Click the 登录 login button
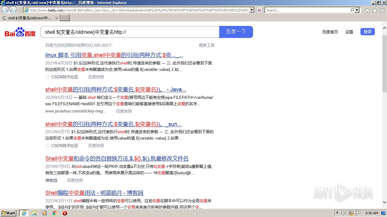 (368, 32)
